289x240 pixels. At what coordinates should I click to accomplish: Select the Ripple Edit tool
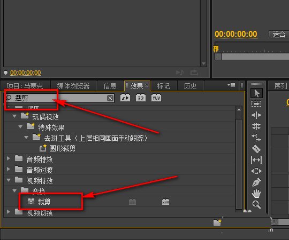[x=256, y=115]
